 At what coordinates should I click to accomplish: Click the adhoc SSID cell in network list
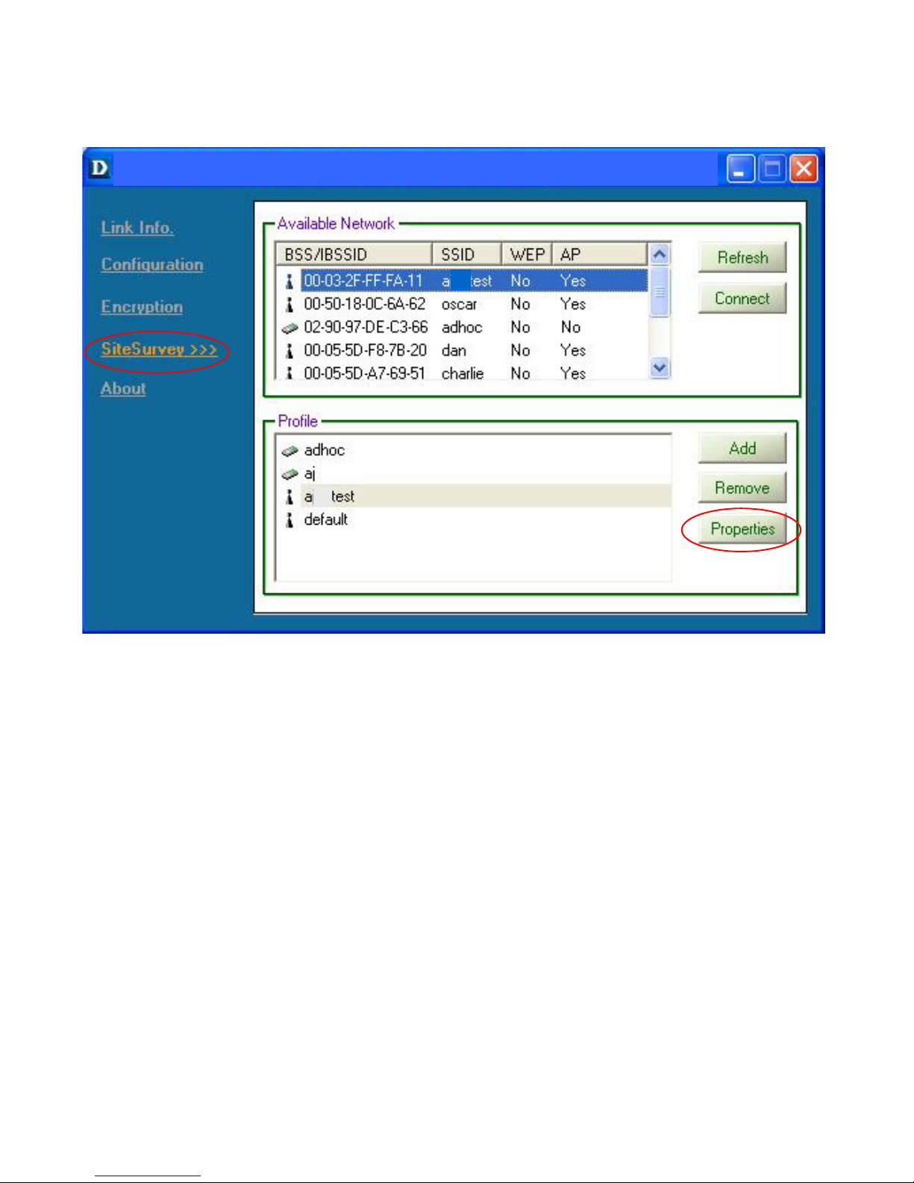[x=462, y=328]
